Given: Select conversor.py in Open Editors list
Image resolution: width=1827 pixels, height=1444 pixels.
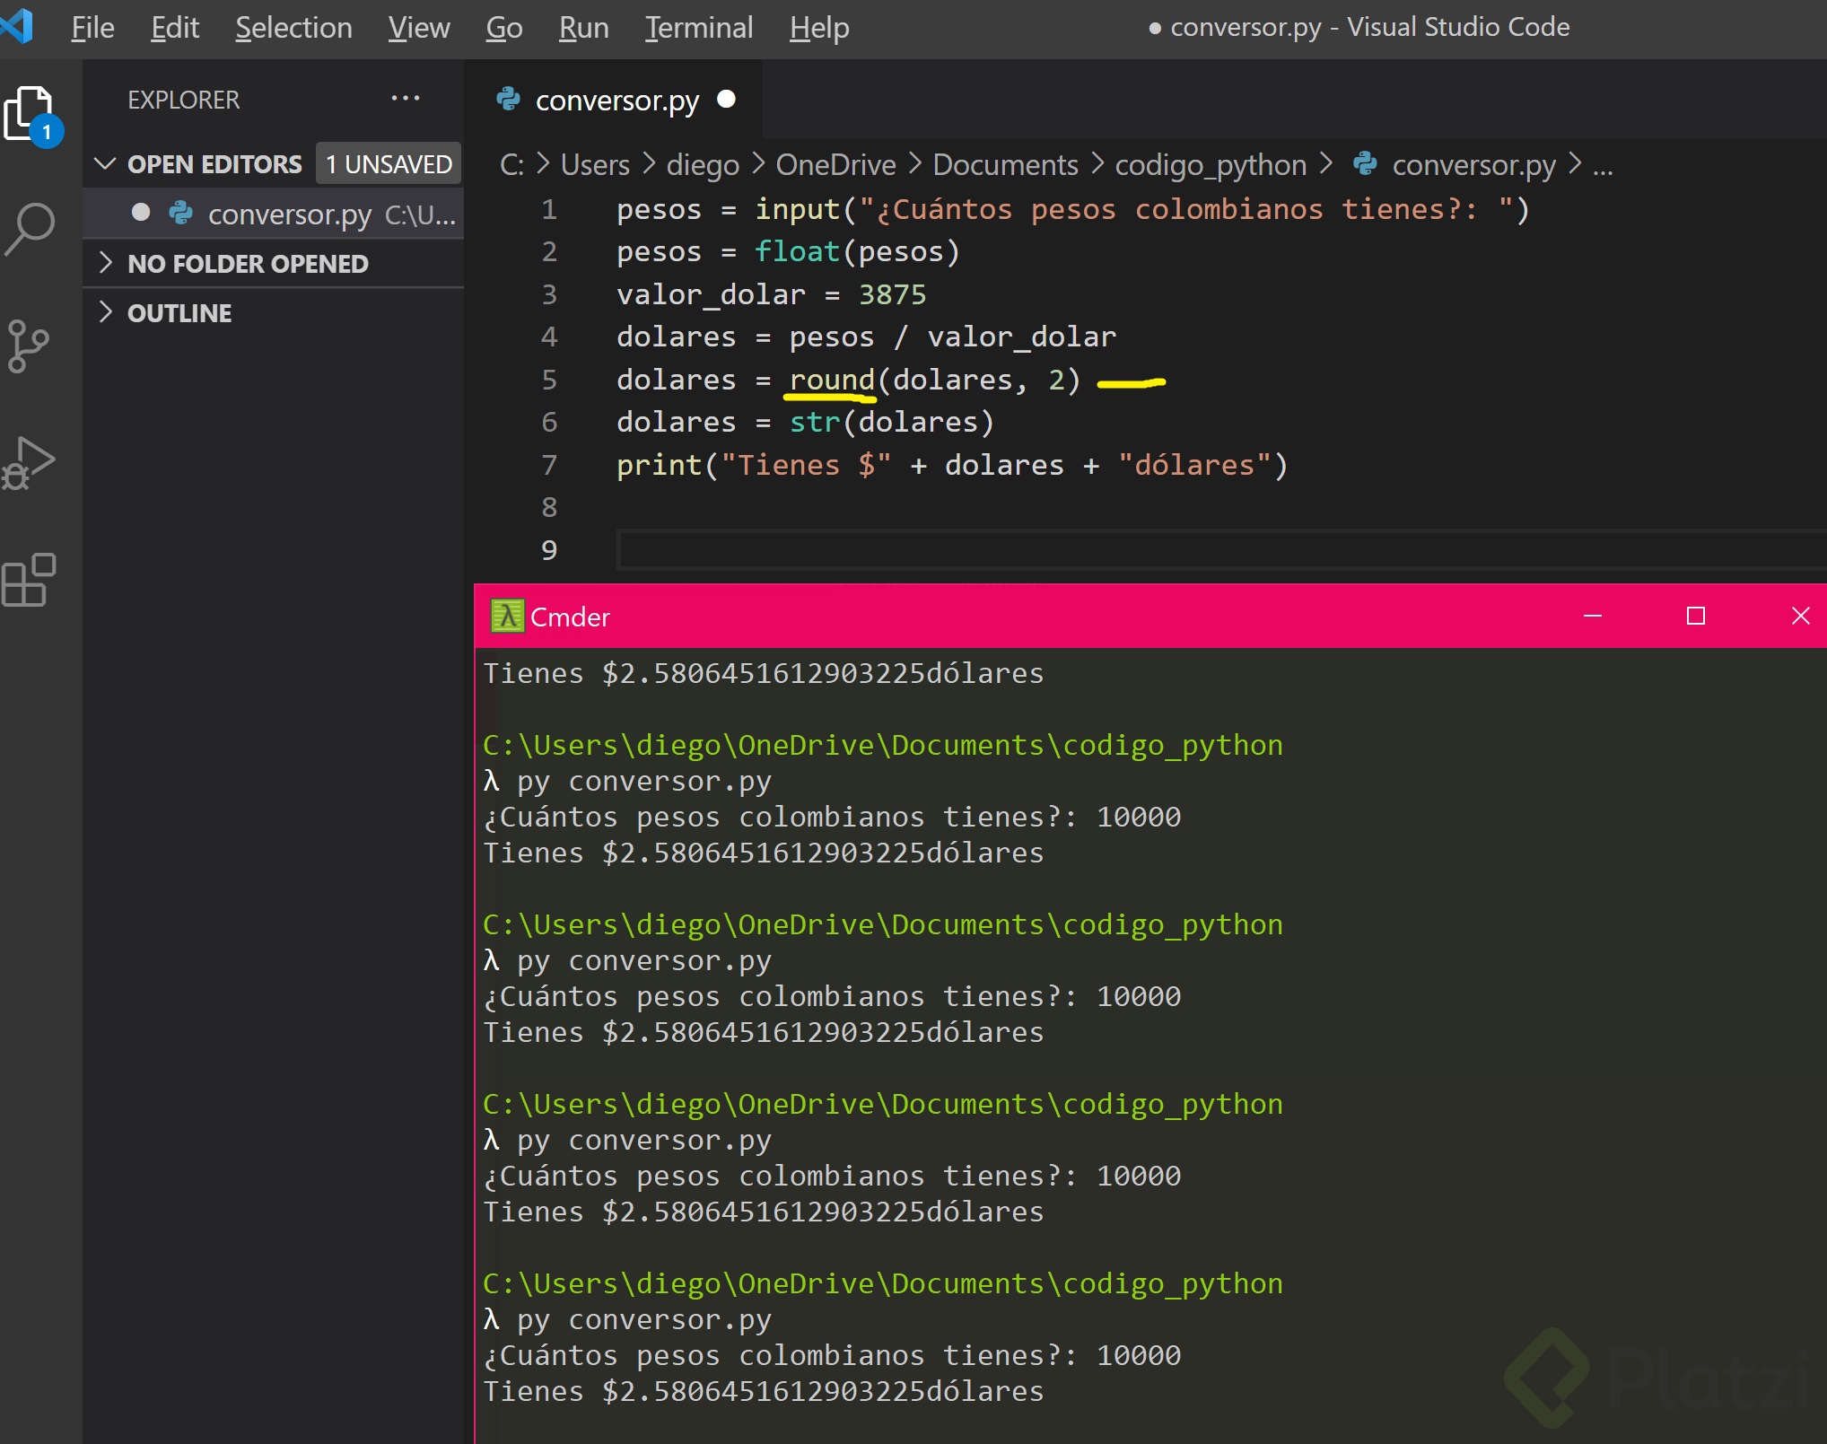Looking at the screenshot, I should (274, 214).
